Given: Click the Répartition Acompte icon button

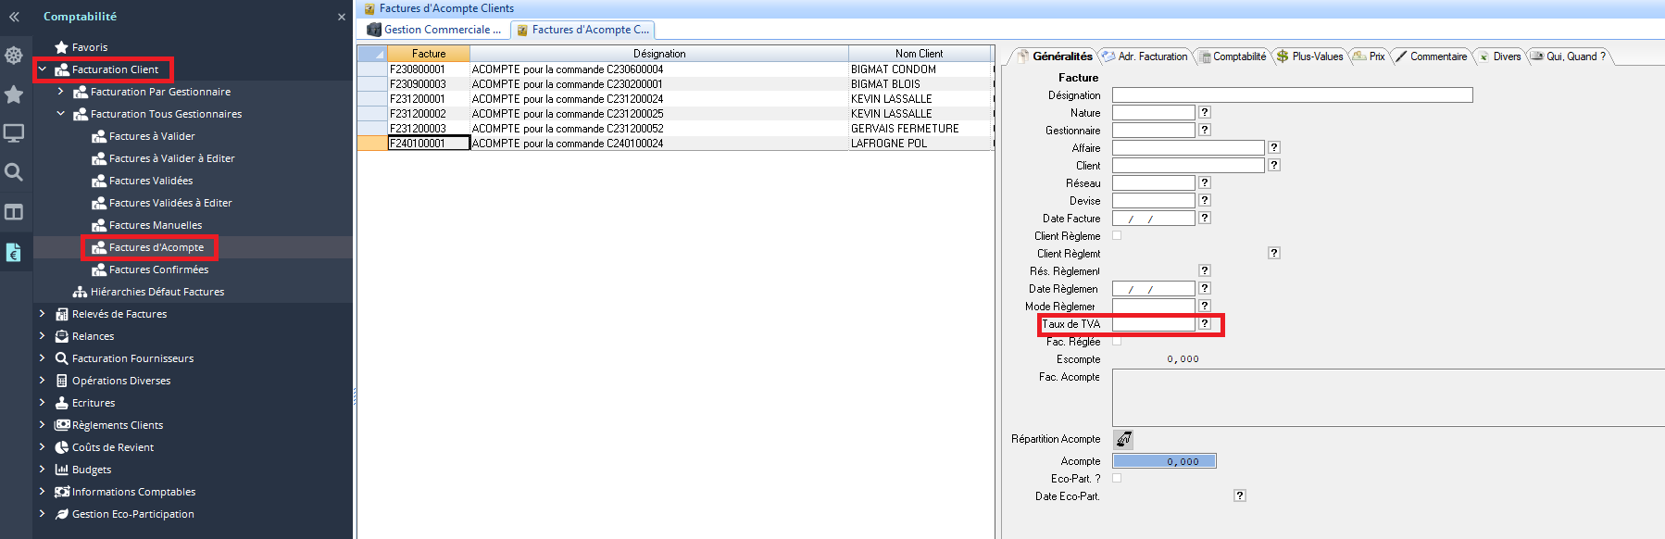Looking at the screenshot, I should click(1123, 439).
